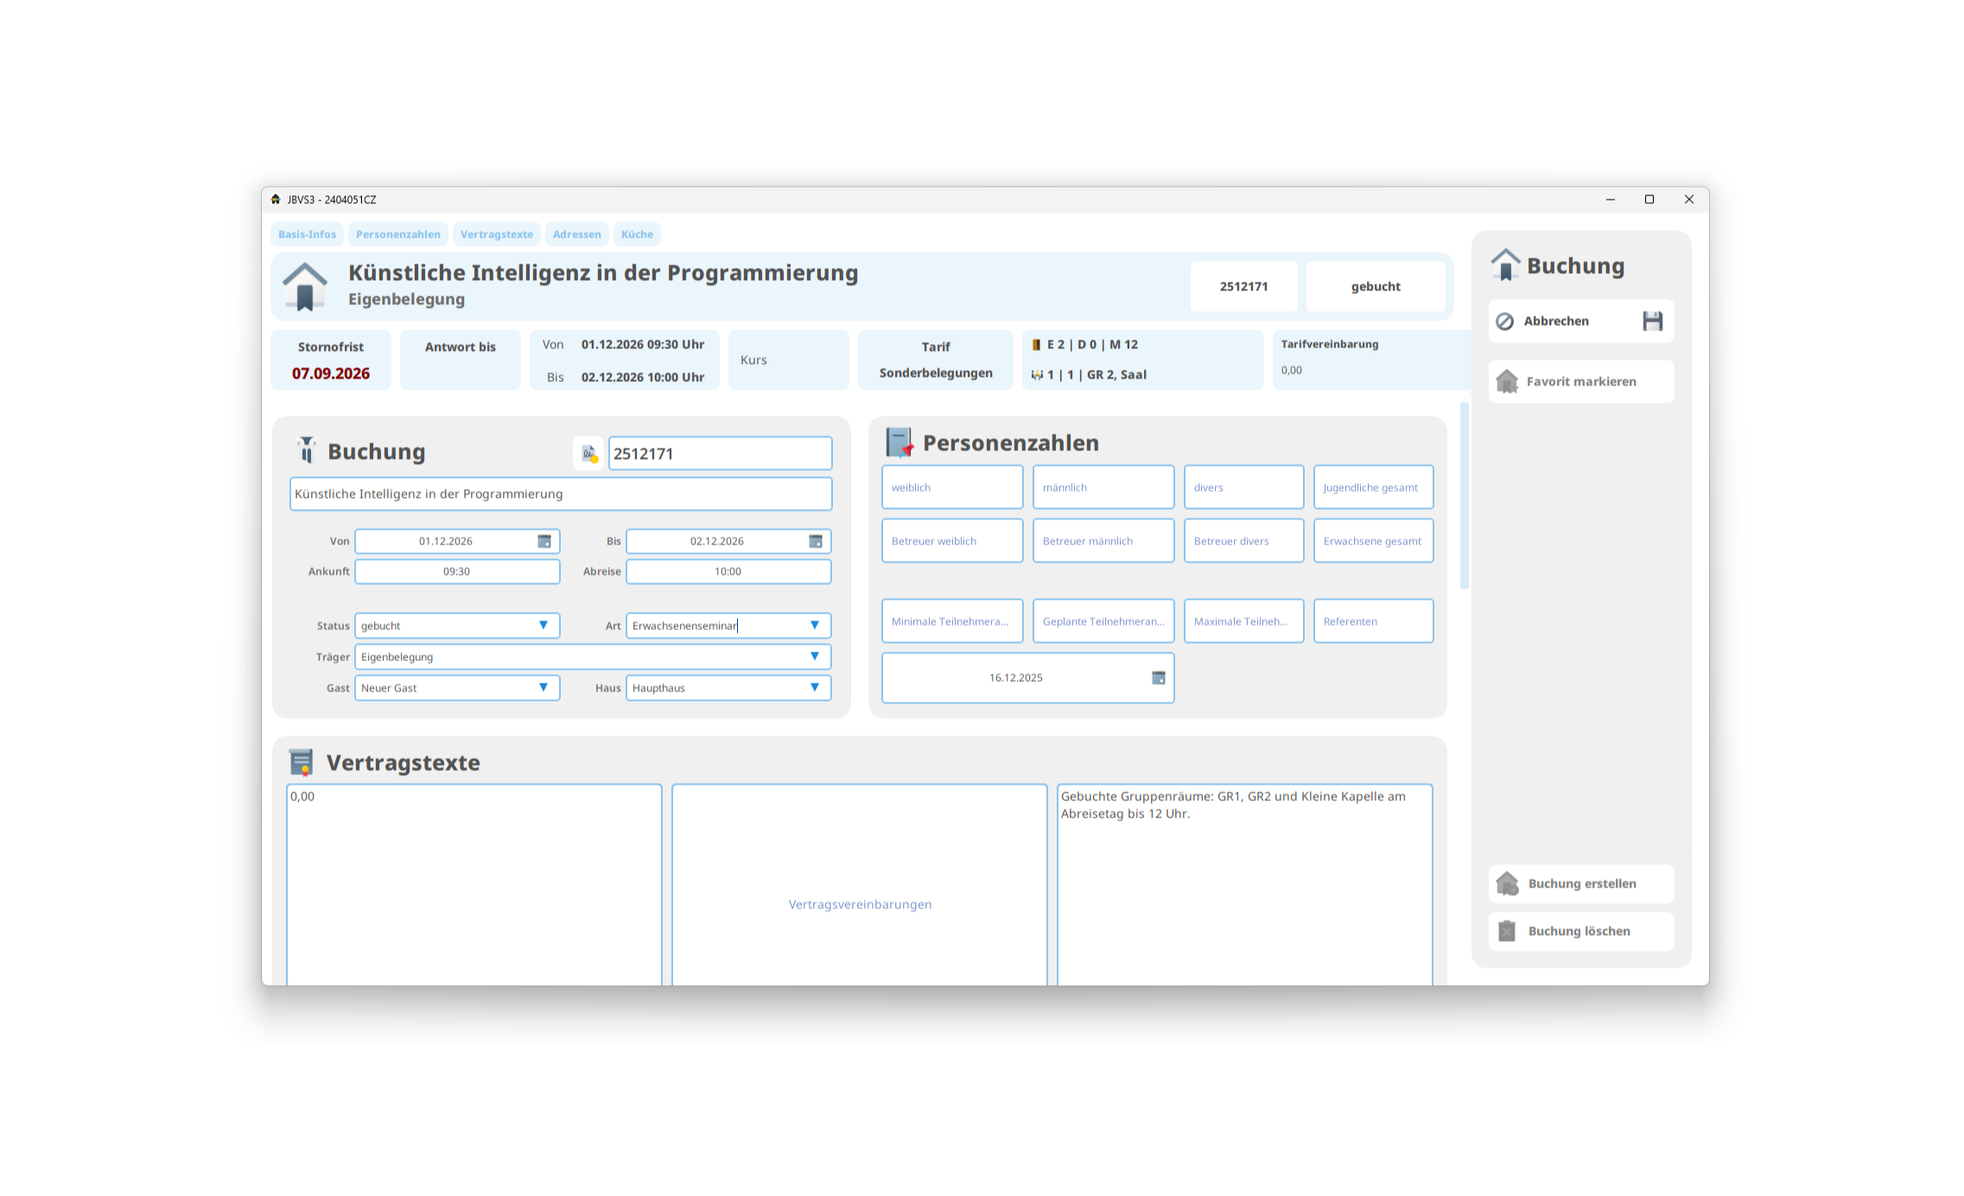Screen dimensions: 1964x1196
Task: Open the Küche tab
Action: tap(637, 234)
